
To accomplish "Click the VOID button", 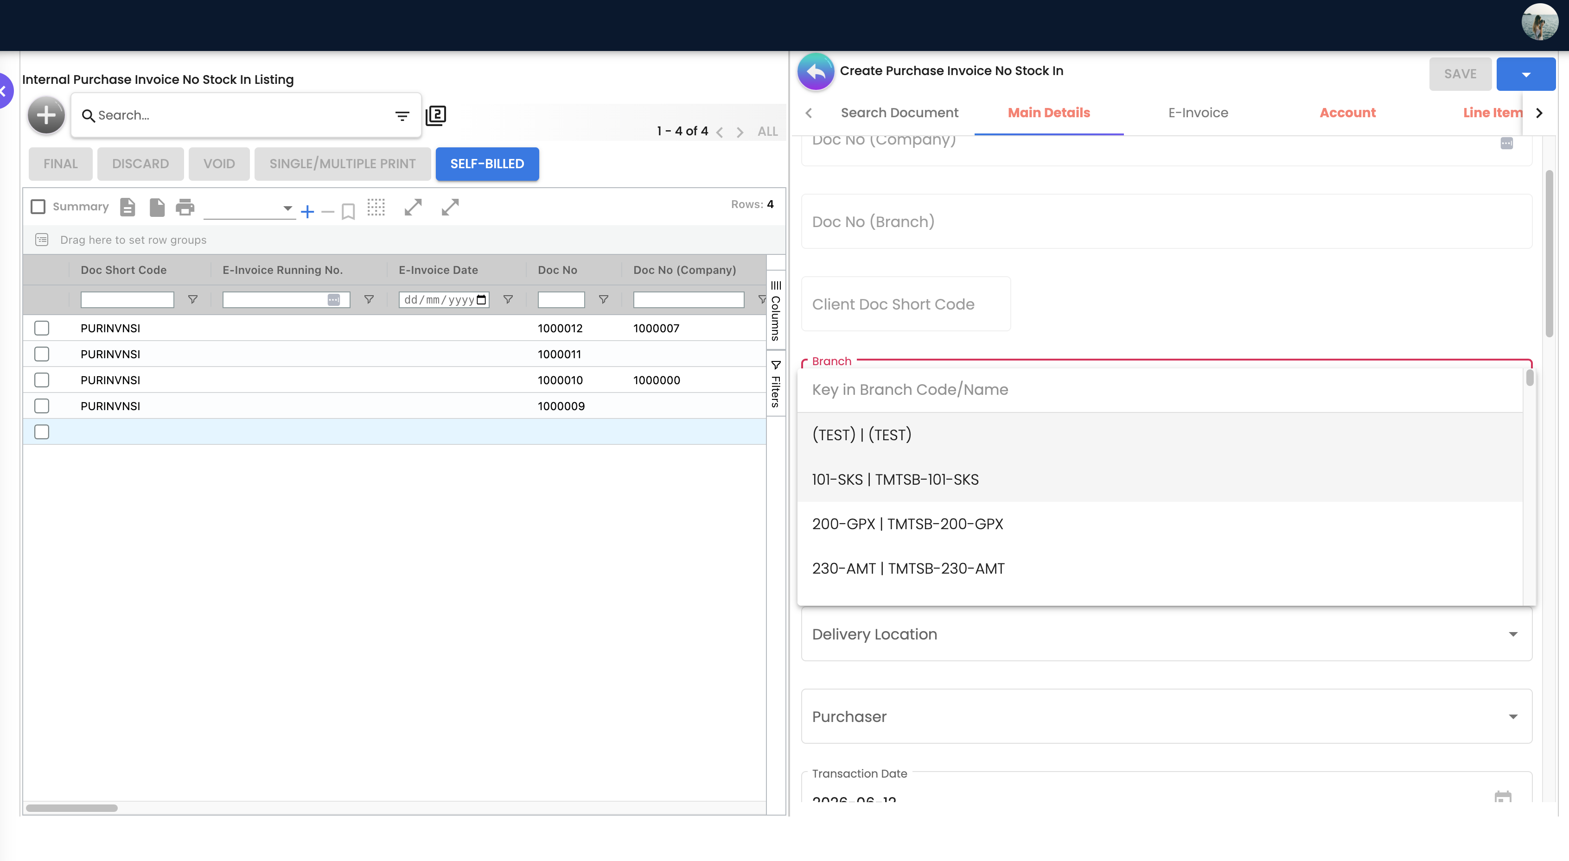I will point(219,164).
